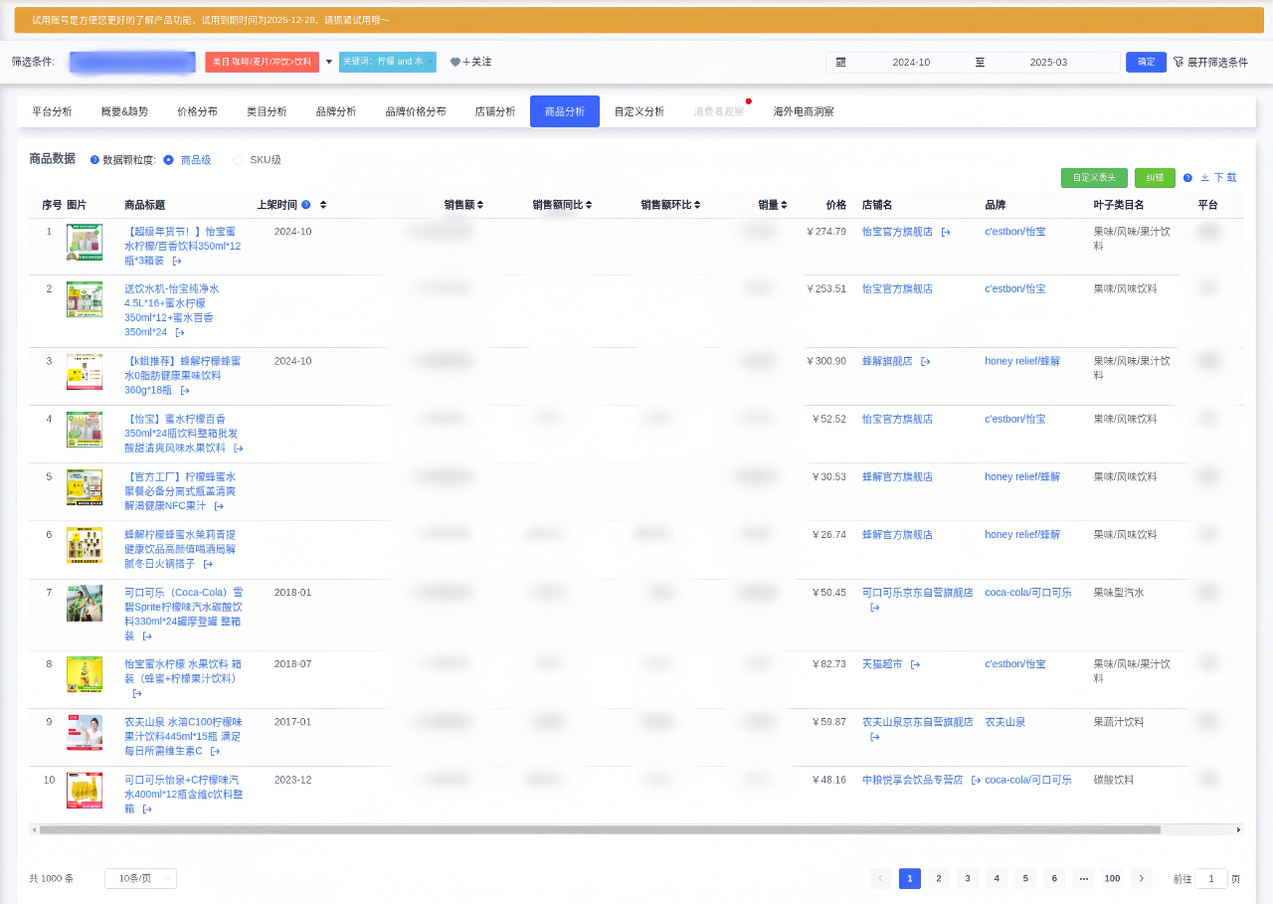The height and width of the screenshot is (904, 1273).
Task: Expand 展开筛选条件 filter panel
Action: (1217, 62)
